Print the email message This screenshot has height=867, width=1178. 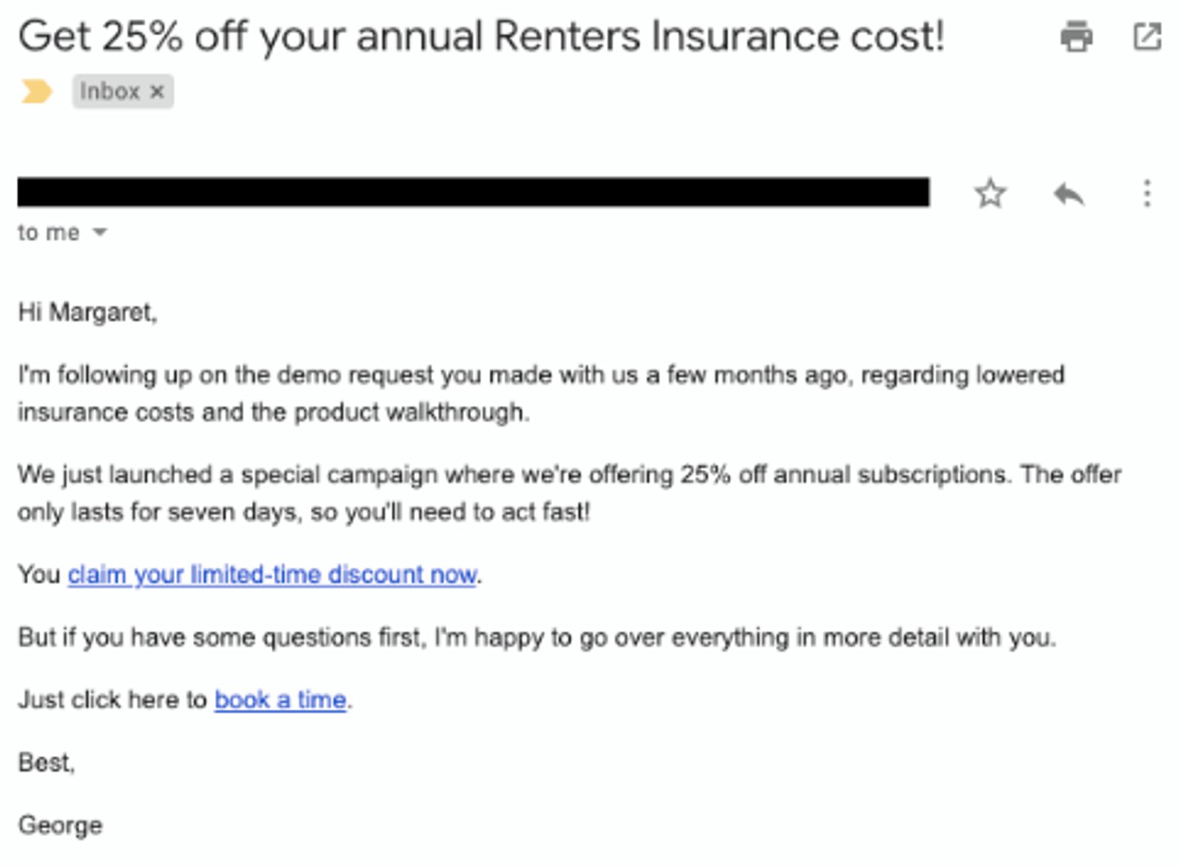pos(1078,34)
